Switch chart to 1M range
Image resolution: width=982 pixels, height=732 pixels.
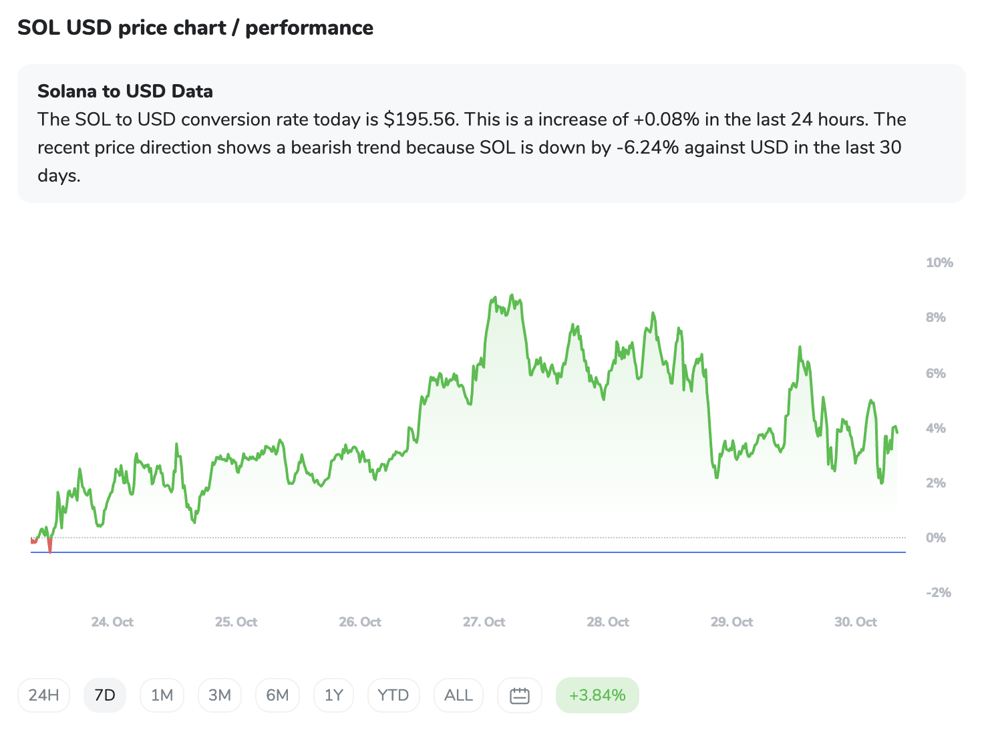[x=162, y=695]
